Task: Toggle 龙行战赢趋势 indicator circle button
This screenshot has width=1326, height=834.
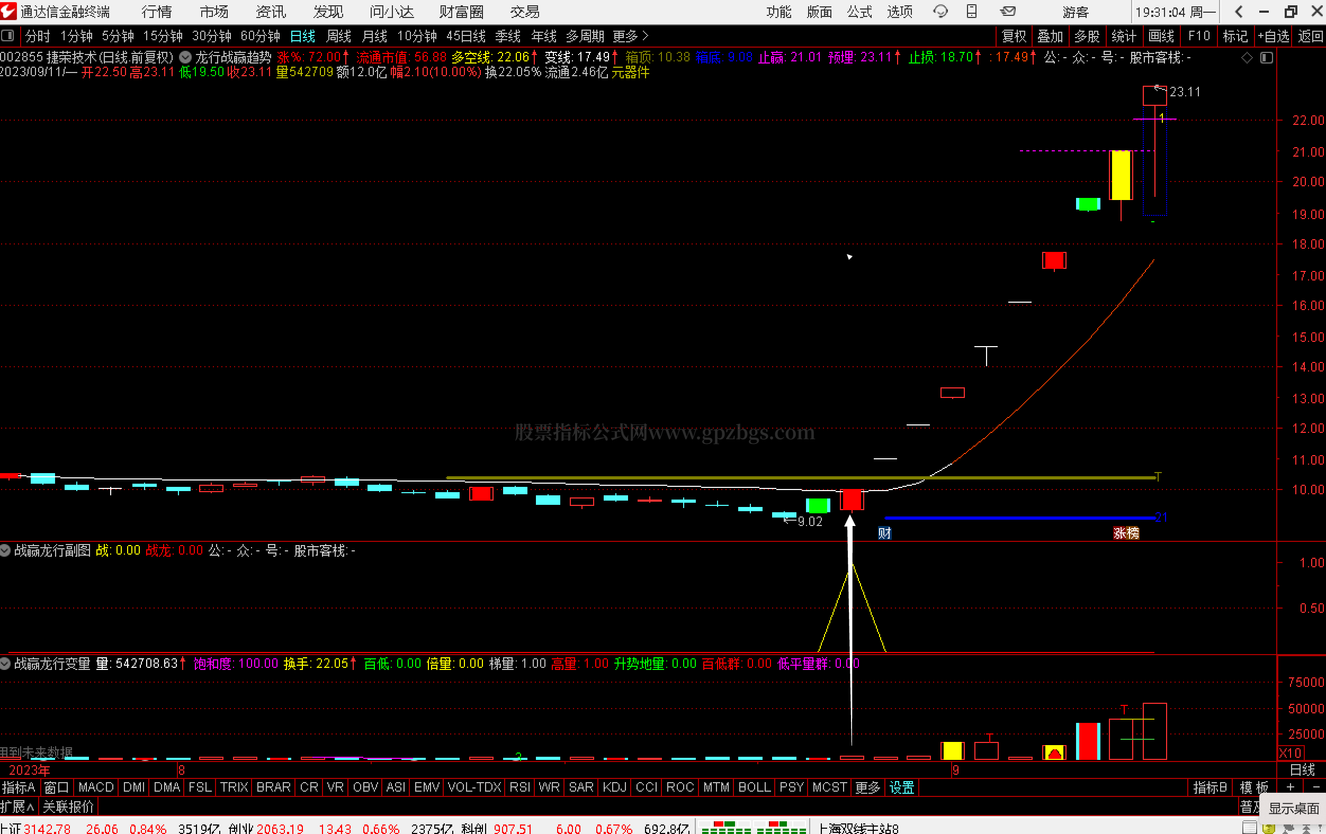Action: coord(185,57)
